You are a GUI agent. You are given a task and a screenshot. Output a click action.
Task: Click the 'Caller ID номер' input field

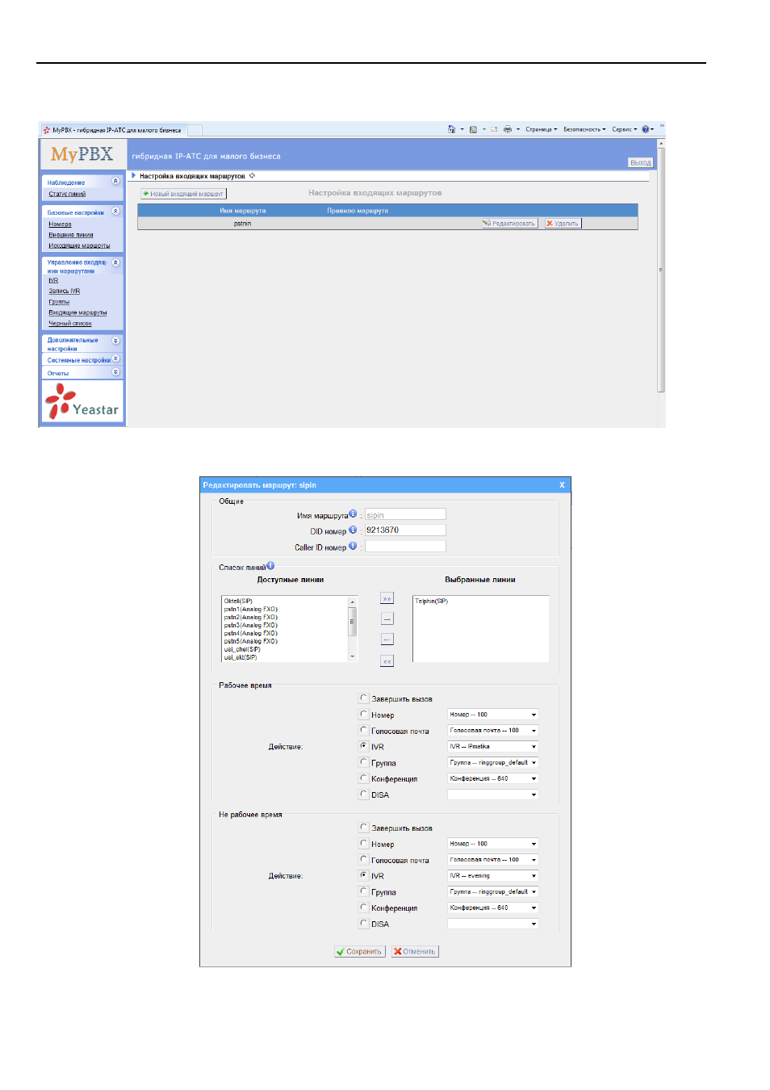pyautogui.click(x=405, y=547)
